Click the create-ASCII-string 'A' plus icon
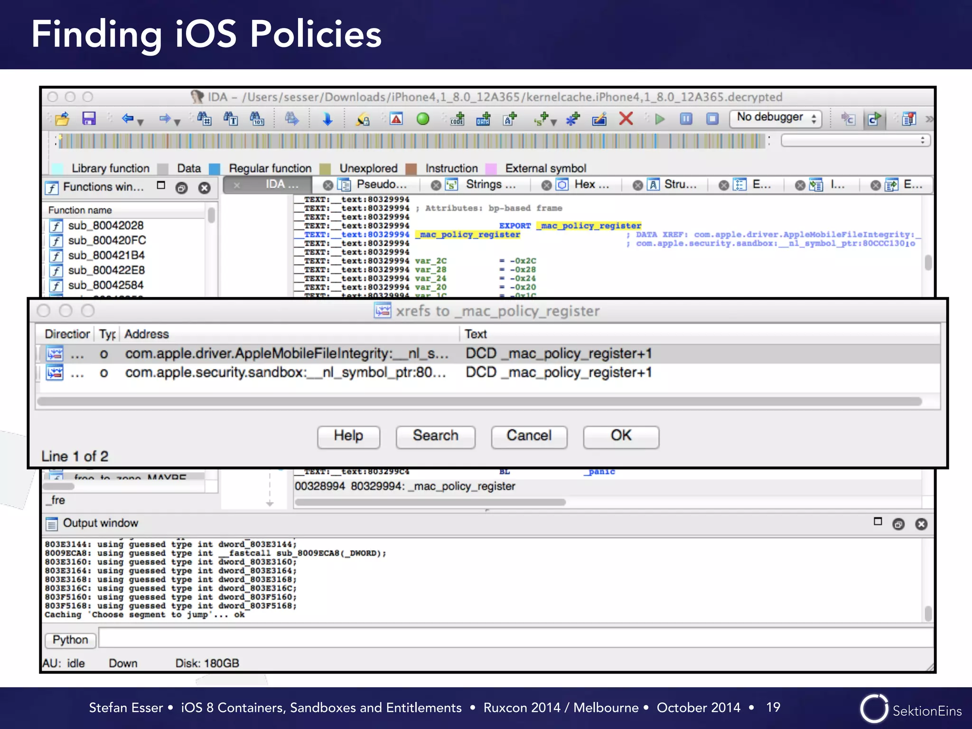 click(510, 119)
